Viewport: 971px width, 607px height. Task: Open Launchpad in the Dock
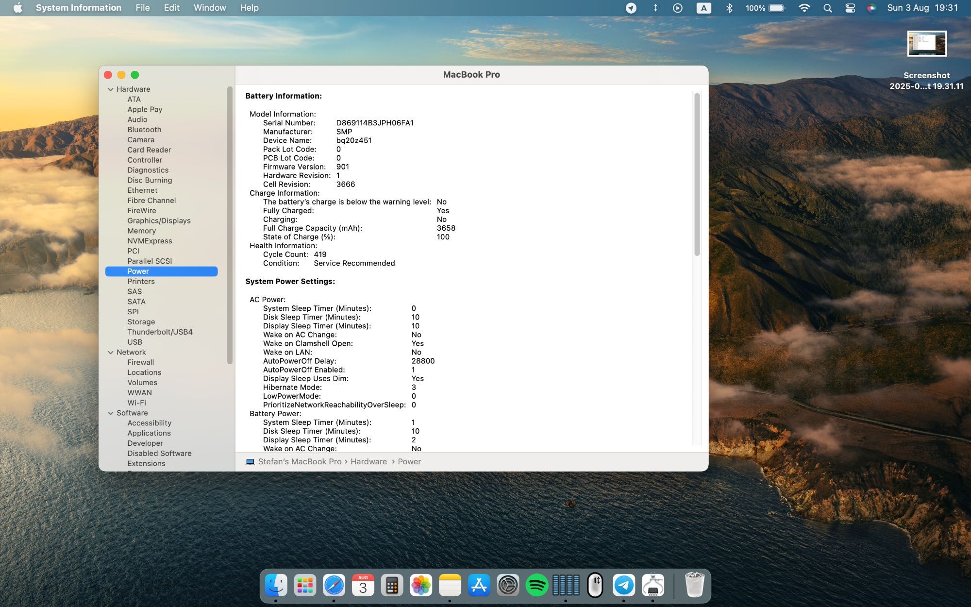[x=305, y=585]
